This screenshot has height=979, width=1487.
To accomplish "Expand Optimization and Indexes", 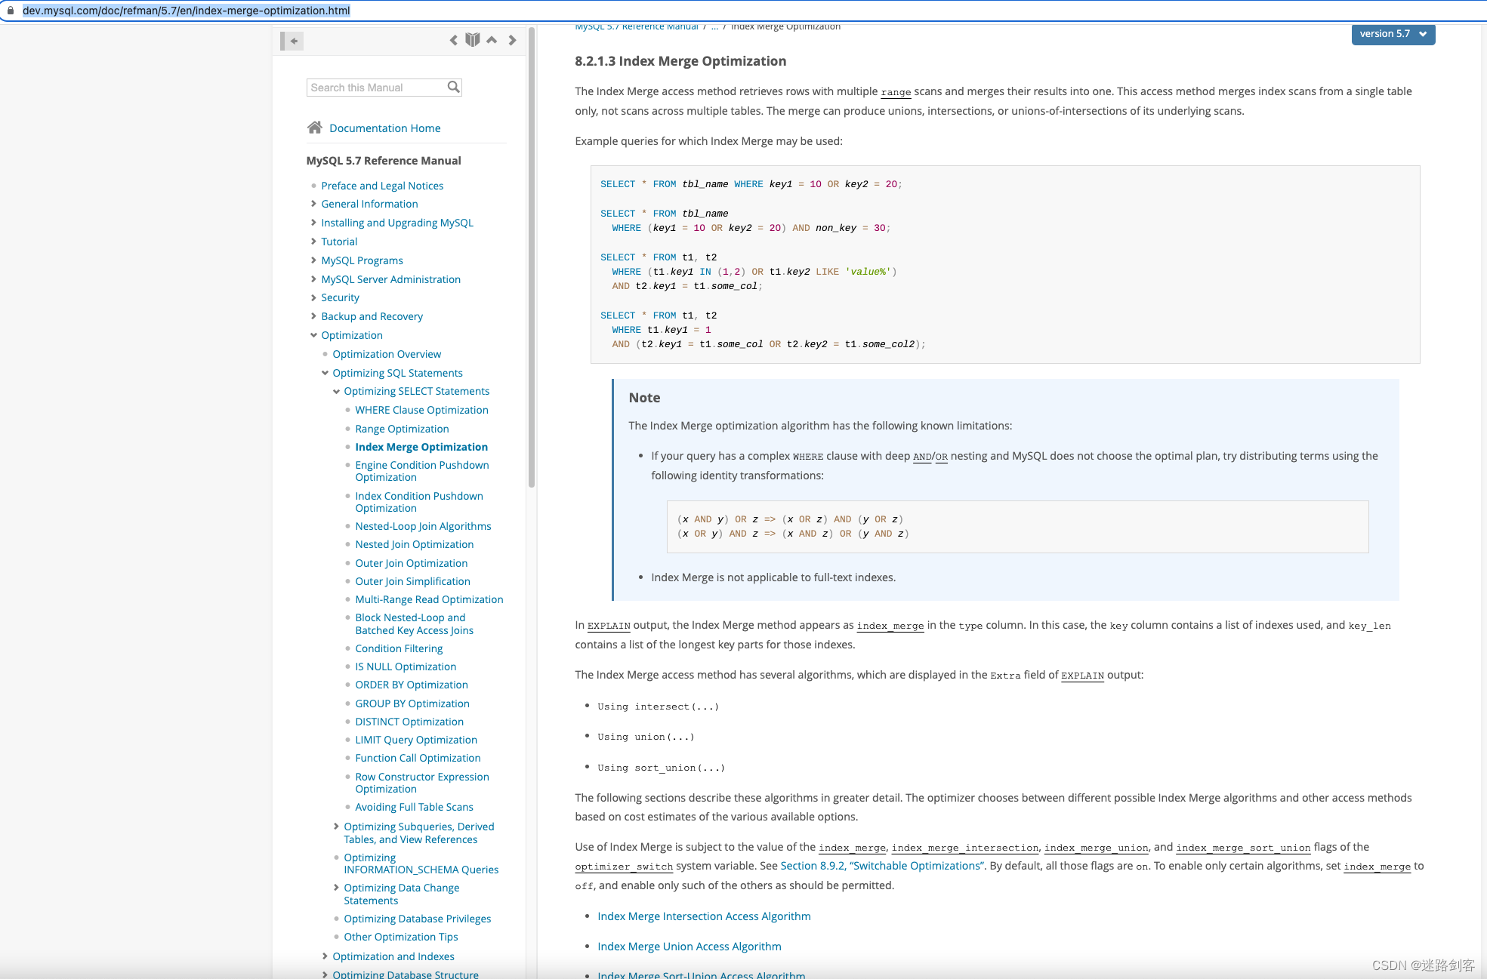I will (x=325, y=956).
